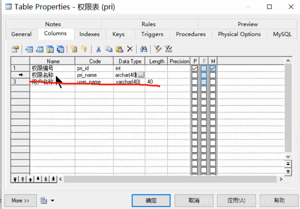Viewport: 300px width, 209px height.
Task: Click the Add a Row icon
Action: 39,49
